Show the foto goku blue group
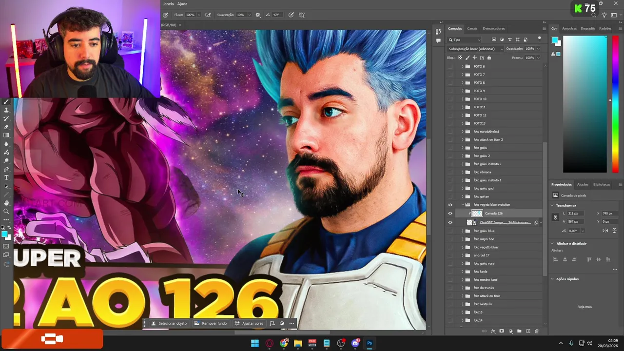 pos(450,231)
